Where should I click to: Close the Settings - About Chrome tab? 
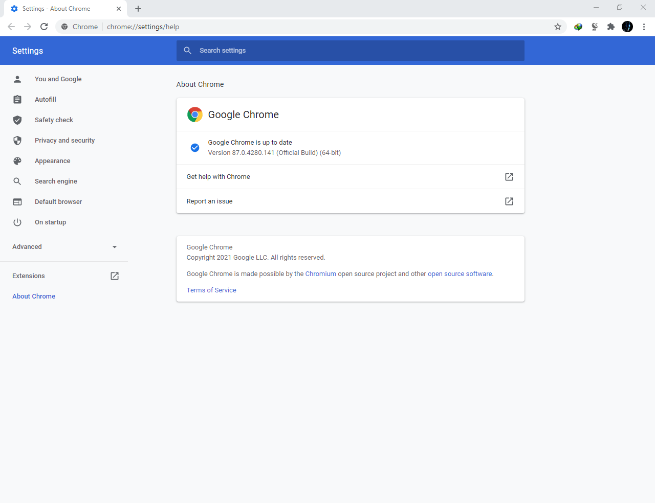[x=119, y=9]
